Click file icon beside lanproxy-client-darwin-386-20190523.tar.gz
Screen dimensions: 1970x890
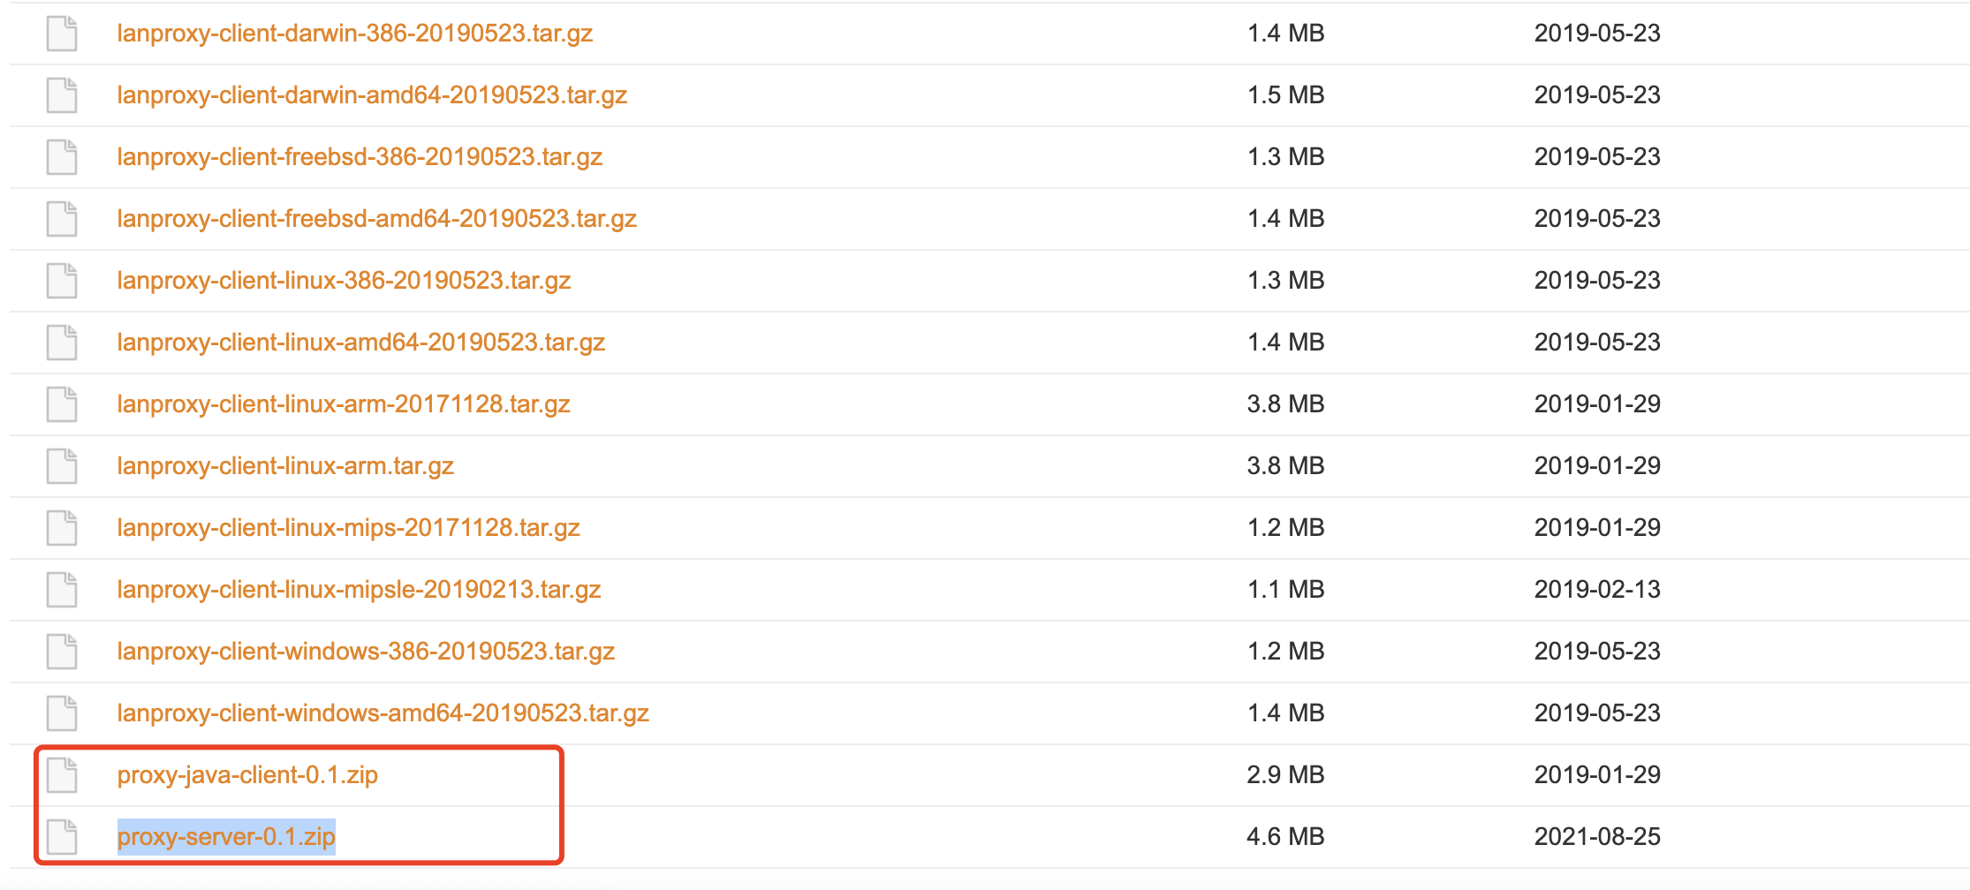[x=62, y=34]
